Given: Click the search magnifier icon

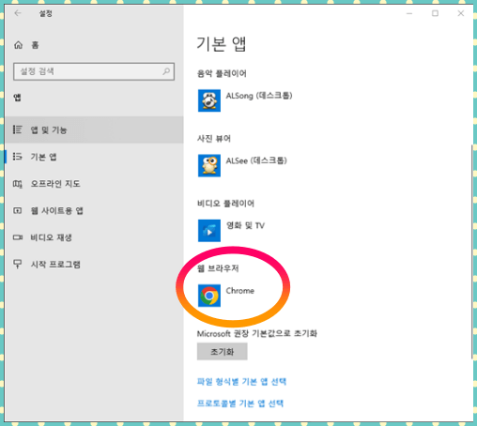Looking at the screenshot, I should (x=166, y=71).
